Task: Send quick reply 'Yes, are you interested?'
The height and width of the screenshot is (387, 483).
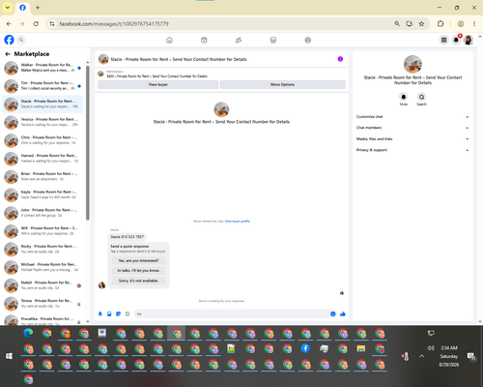Action: point(138,260)
